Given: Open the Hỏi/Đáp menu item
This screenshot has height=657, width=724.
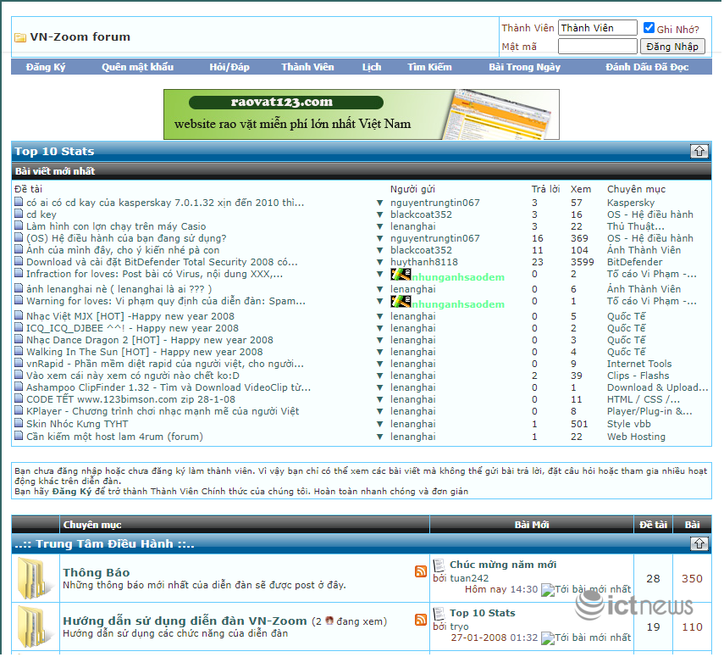Looking at the screenshot, I should 229,67.
